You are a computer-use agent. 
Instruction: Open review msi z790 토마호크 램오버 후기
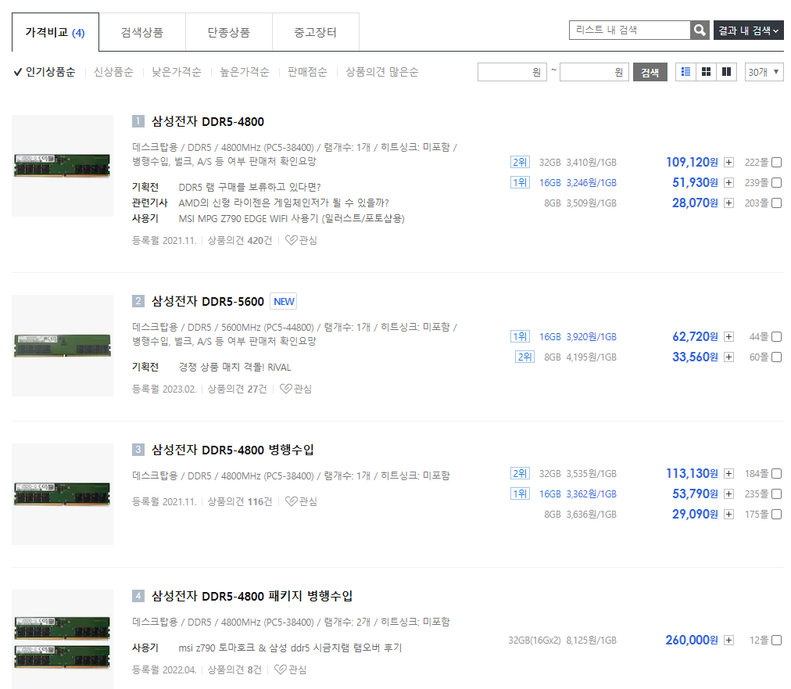[x=291, y=648]
